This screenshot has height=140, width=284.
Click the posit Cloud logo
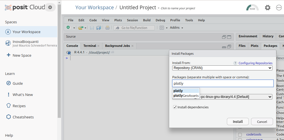[25, 7]
